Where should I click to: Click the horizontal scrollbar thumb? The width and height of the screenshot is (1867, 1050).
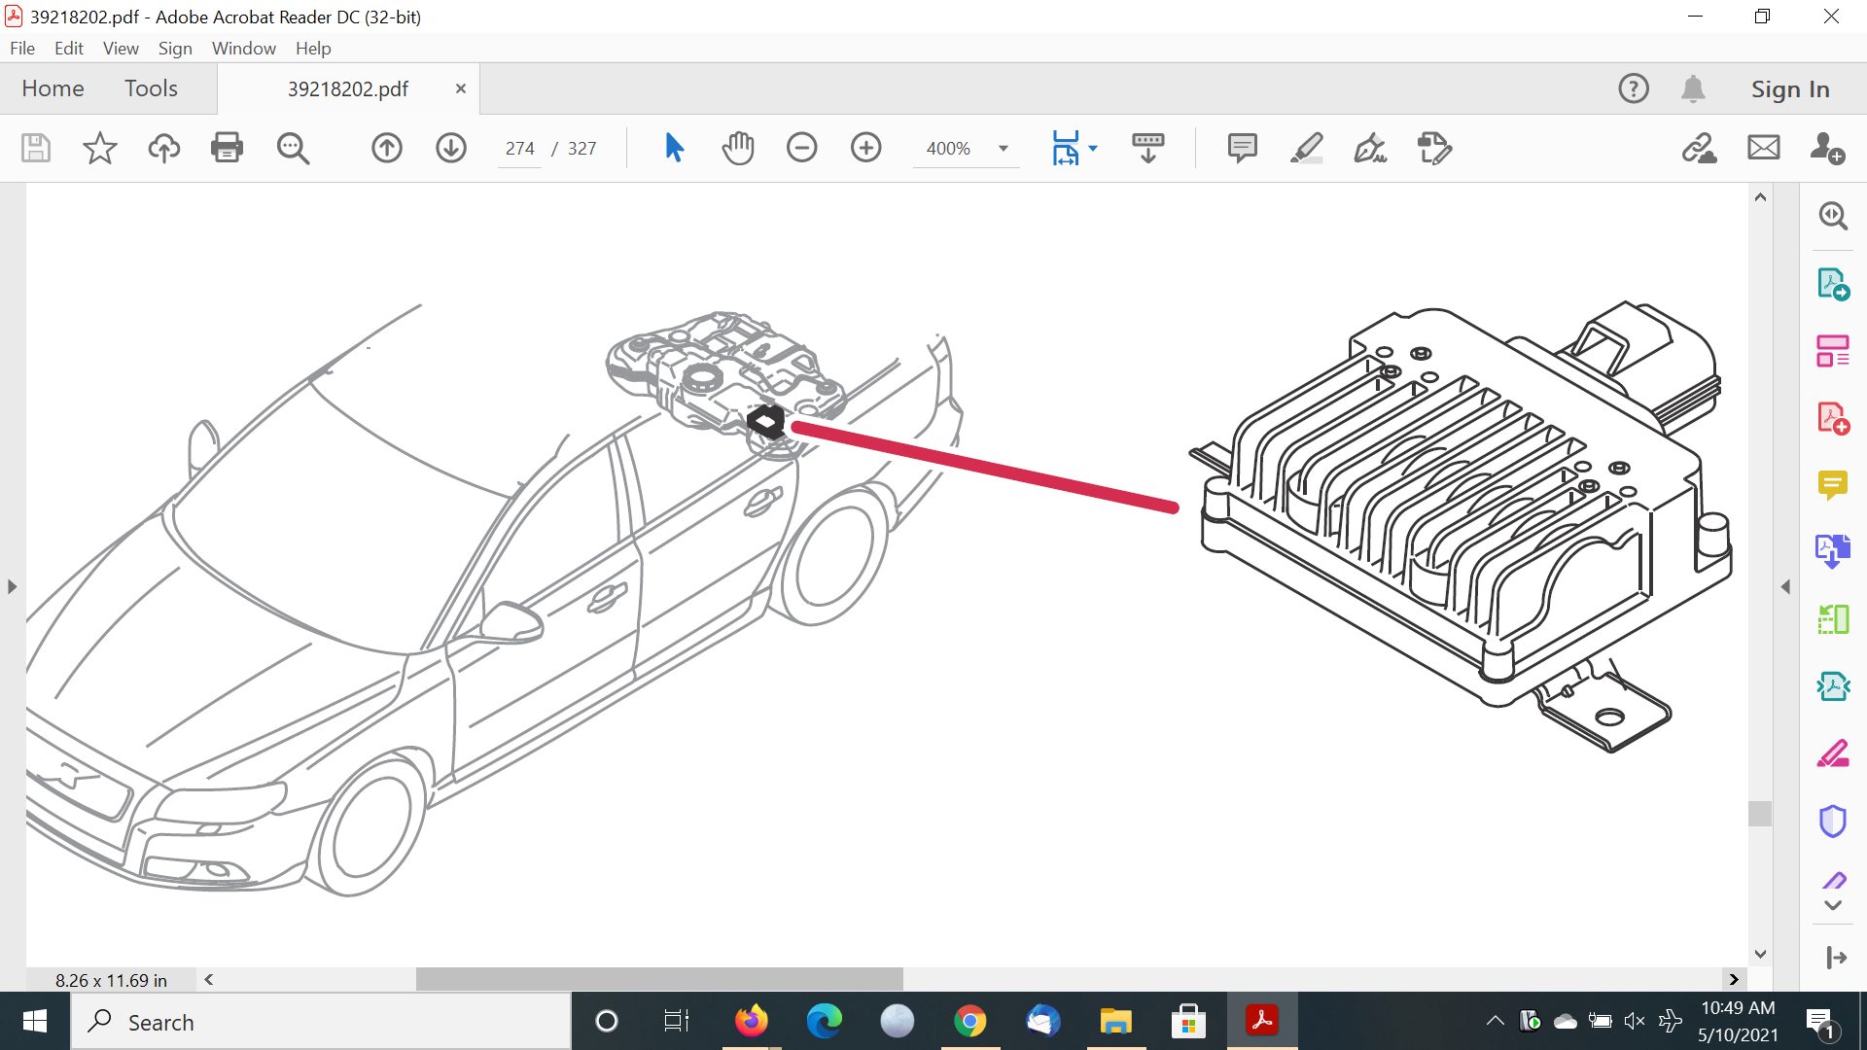(x=659, y=979)
